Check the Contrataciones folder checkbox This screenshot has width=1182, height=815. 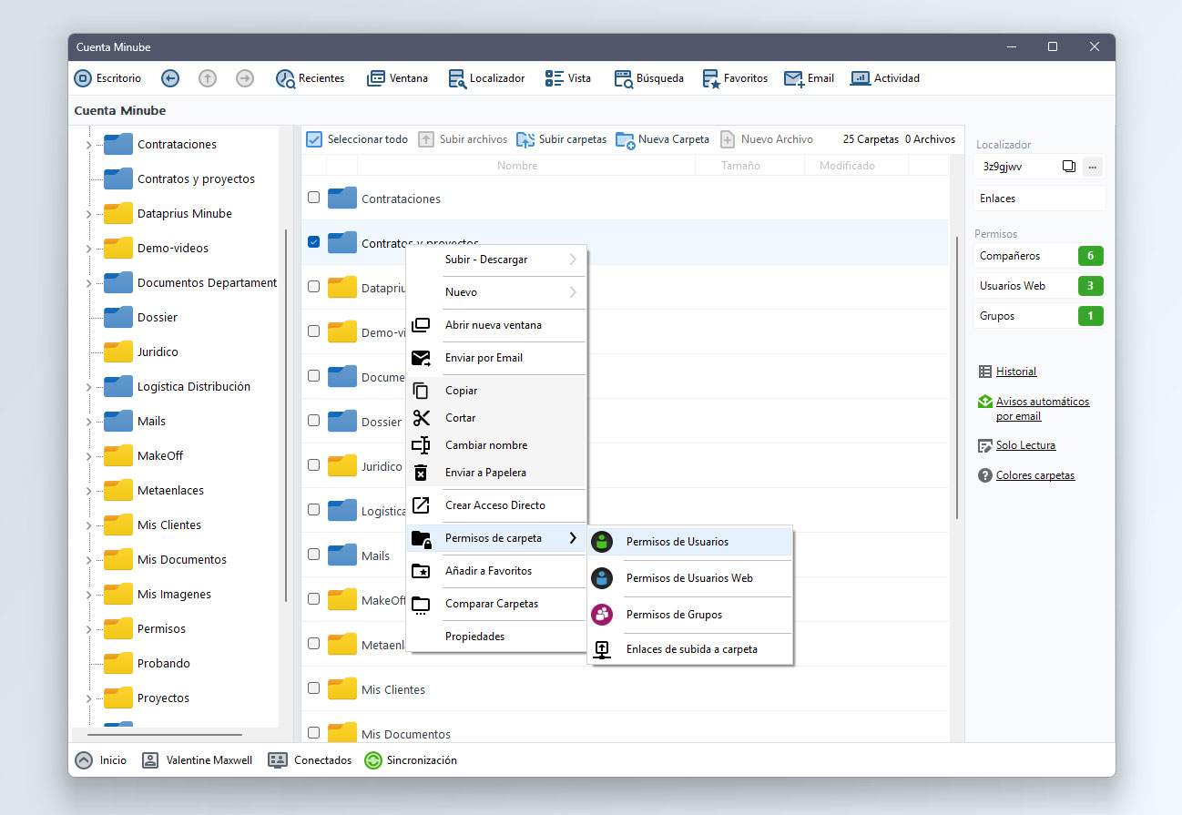coord(313,198)
